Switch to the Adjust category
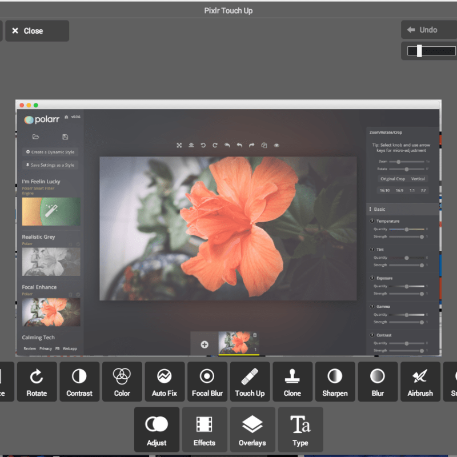 pos(157,430)
